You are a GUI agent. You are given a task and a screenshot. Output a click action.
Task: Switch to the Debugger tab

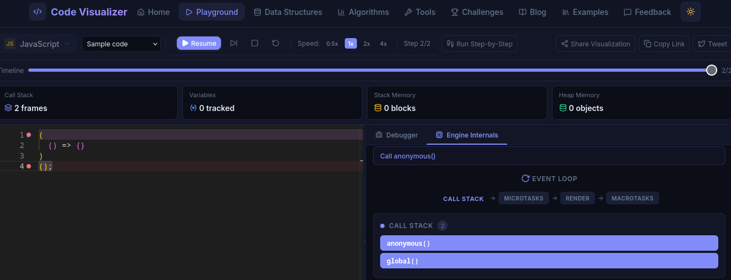tap(396, 135)
